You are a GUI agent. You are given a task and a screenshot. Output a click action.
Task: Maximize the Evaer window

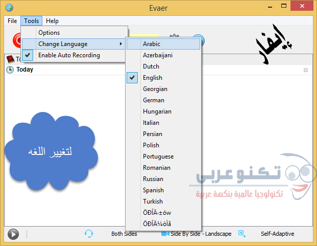pos(284,6)
